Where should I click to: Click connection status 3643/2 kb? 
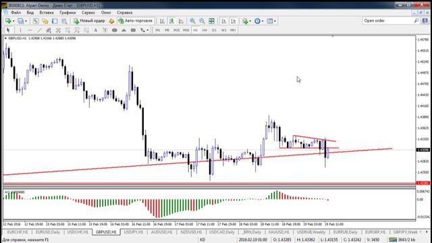click(x=402, y=240)
